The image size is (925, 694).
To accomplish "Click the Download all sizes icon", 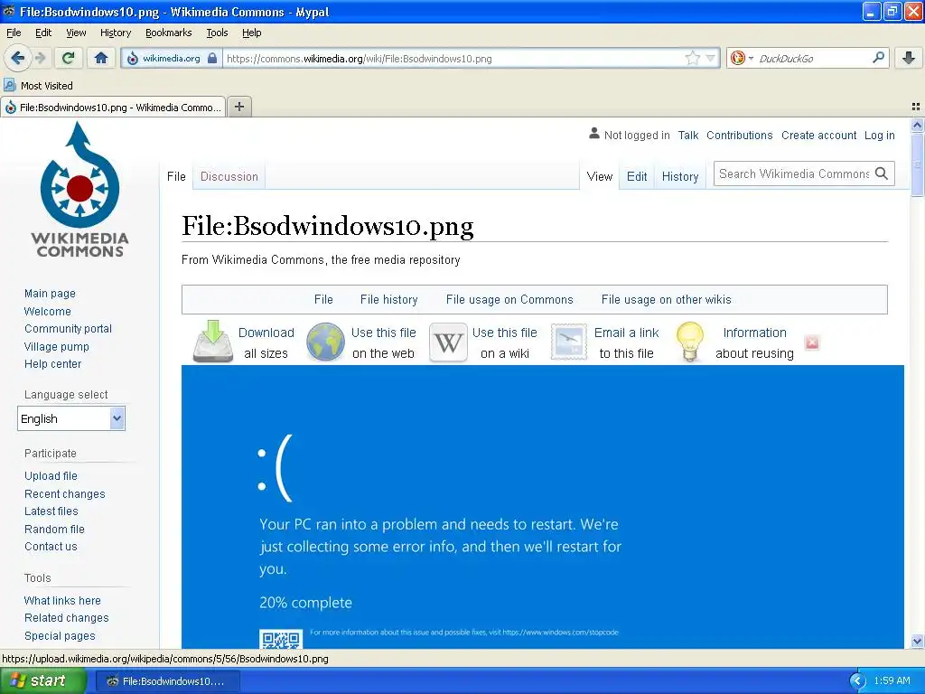I will [213, 341].
